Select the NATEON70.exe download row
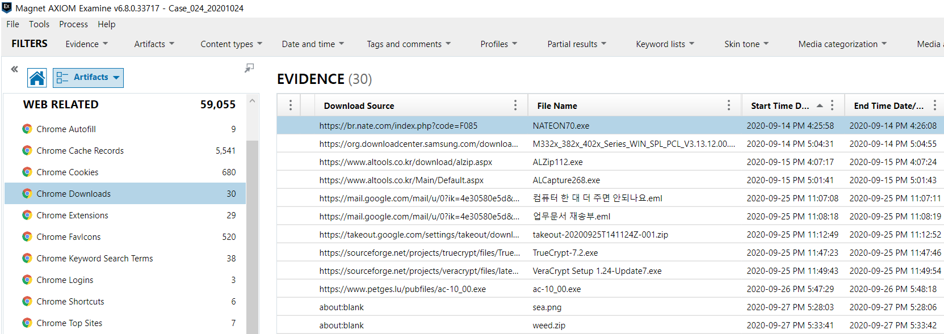944x334 pixels. click(x=610, y=125)
